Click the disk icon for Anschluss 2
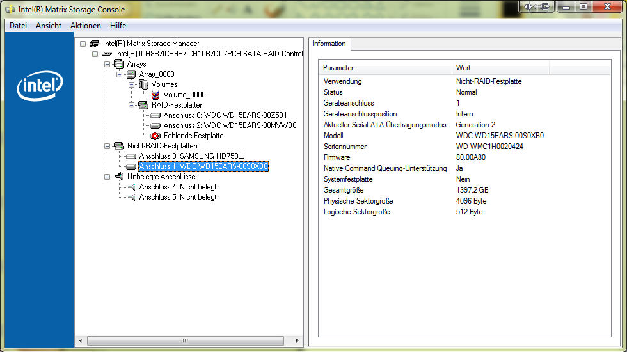The width and height of the screenshot is (627, 352). click(155, 125)
